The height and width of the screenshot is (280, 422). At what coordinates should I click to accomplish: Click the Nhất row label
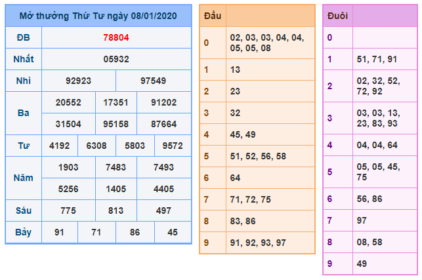click(x=23, y=59)
